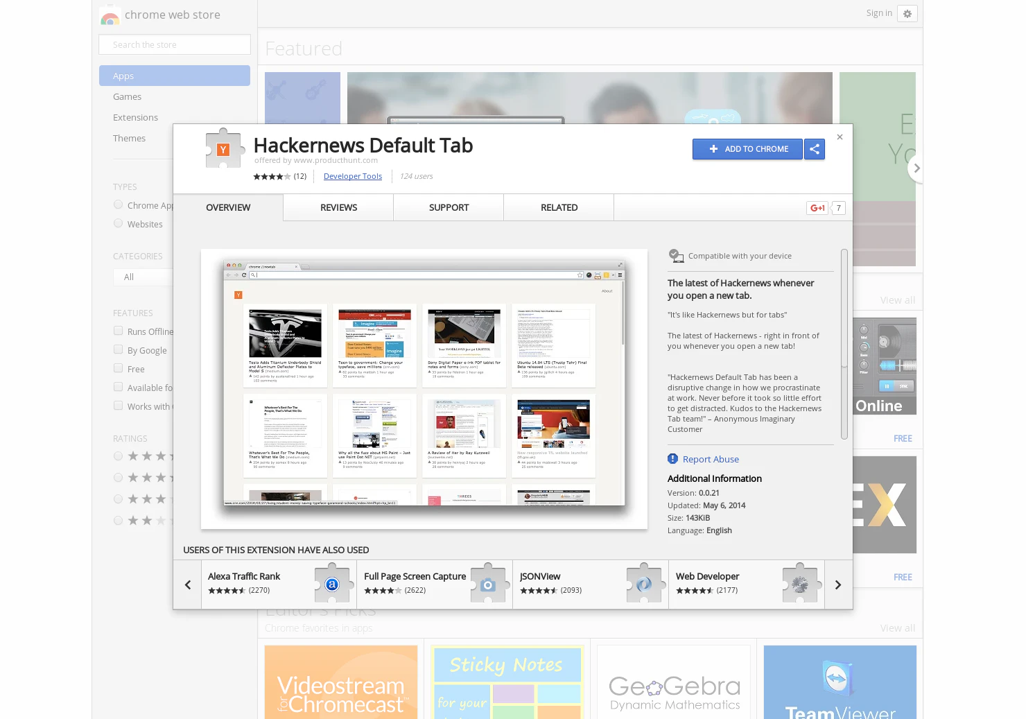Click the Hackernews Default Tab puzzle icon
This screenshot has width=1026, height=719.
[225, 148]
